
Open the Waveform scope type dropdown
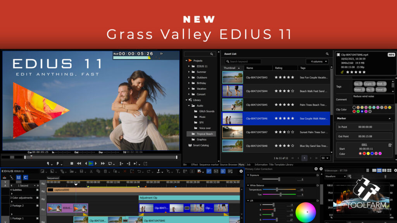point(335,176)
